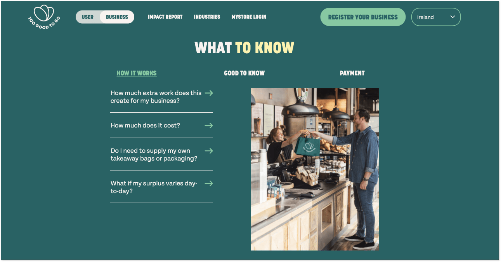Expand 'What if my surplus varies' item
Screen dimensions: 501x262
[161, 187]
